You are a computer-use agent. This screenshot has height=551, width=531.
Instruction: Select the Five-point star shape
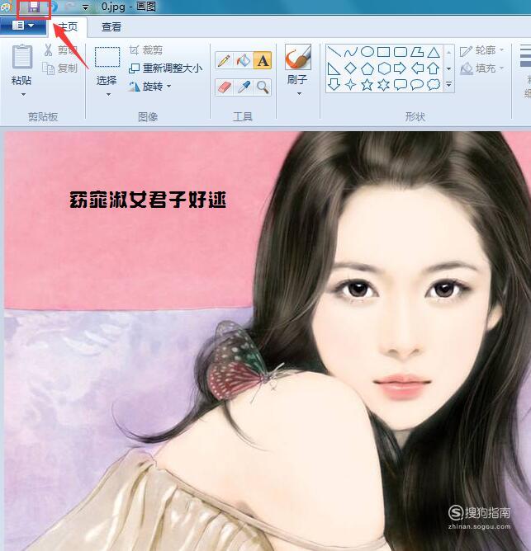[367, 85]
